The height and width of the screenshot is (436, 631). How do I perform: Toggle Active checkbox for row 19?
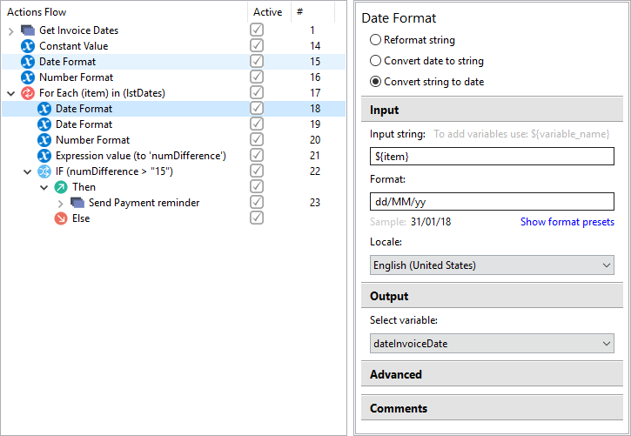pos(257,124)
